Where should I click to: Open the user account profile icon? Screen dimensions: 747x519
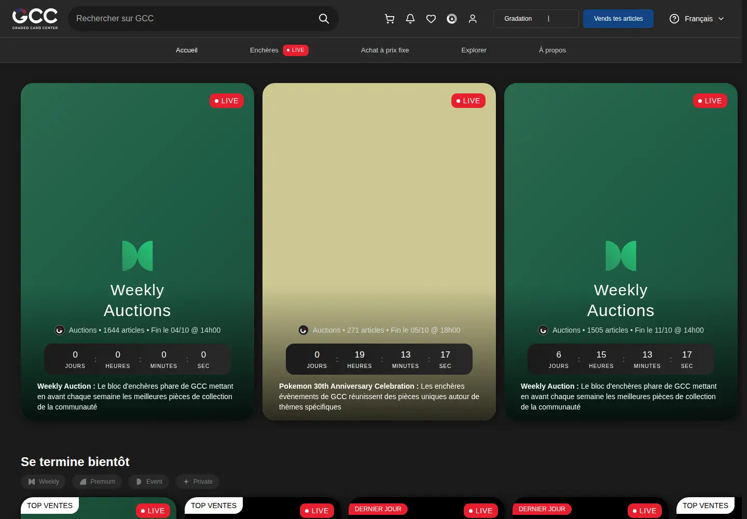(473, 19)
